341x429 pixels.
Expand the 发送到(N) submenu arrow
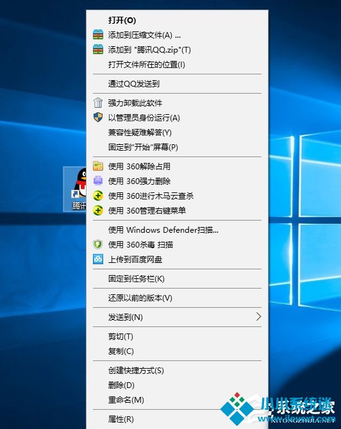pos(258,317)
